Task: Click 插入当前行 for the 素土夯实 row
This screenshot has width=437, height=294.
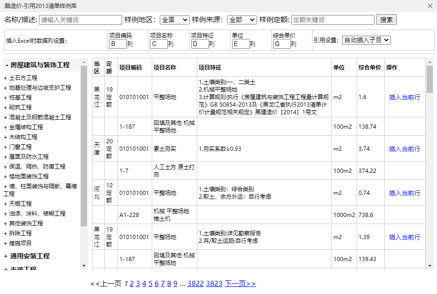Action: [x=404, y=149]
